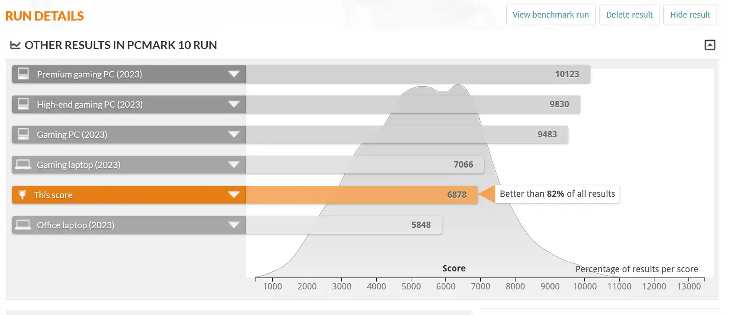Collapse the Other Results in PCMark 10 panel

coord(709,45)
